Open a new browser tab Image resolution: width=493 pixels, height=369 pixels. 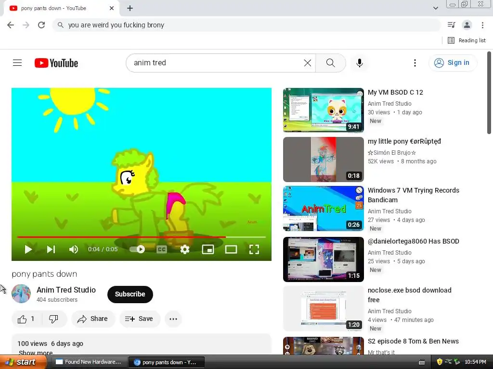[x=130, y=9]
